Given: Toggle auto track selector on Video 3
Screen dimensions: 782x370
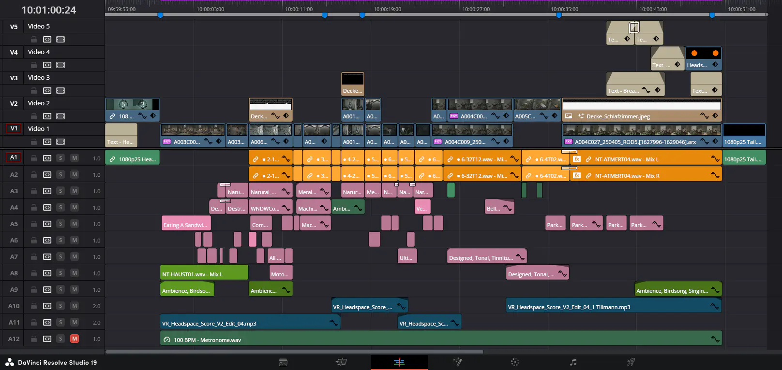Looking at the screenshot, I should tap(47, 91).
